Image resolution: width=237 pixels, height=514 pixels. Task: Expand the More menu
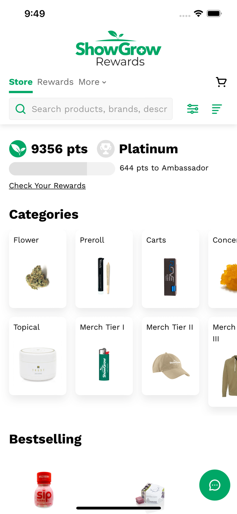tap(92, 82)
